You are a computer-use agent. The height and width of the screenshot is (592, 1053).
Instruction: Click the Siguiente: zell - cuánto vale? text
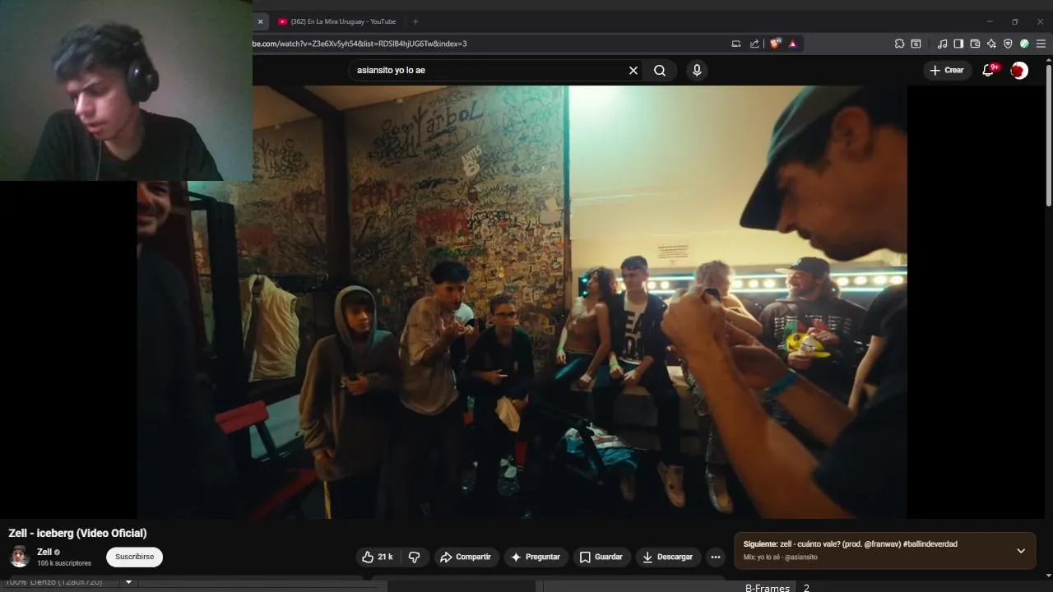(x=850, y=544)
